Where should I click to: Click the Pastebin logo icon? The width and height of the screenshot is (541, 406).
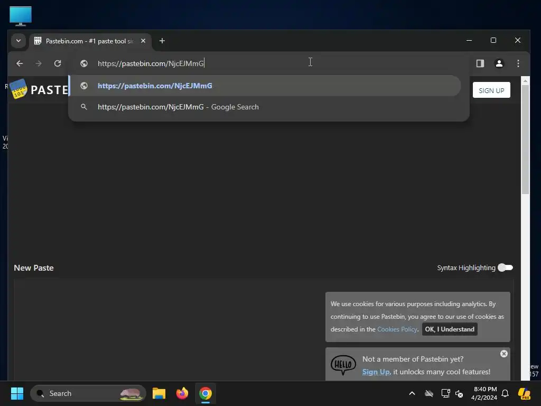tap(18, 89)
